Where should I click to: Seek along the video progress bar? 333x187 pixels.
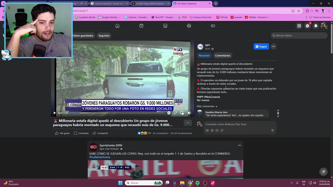point(117,113)
